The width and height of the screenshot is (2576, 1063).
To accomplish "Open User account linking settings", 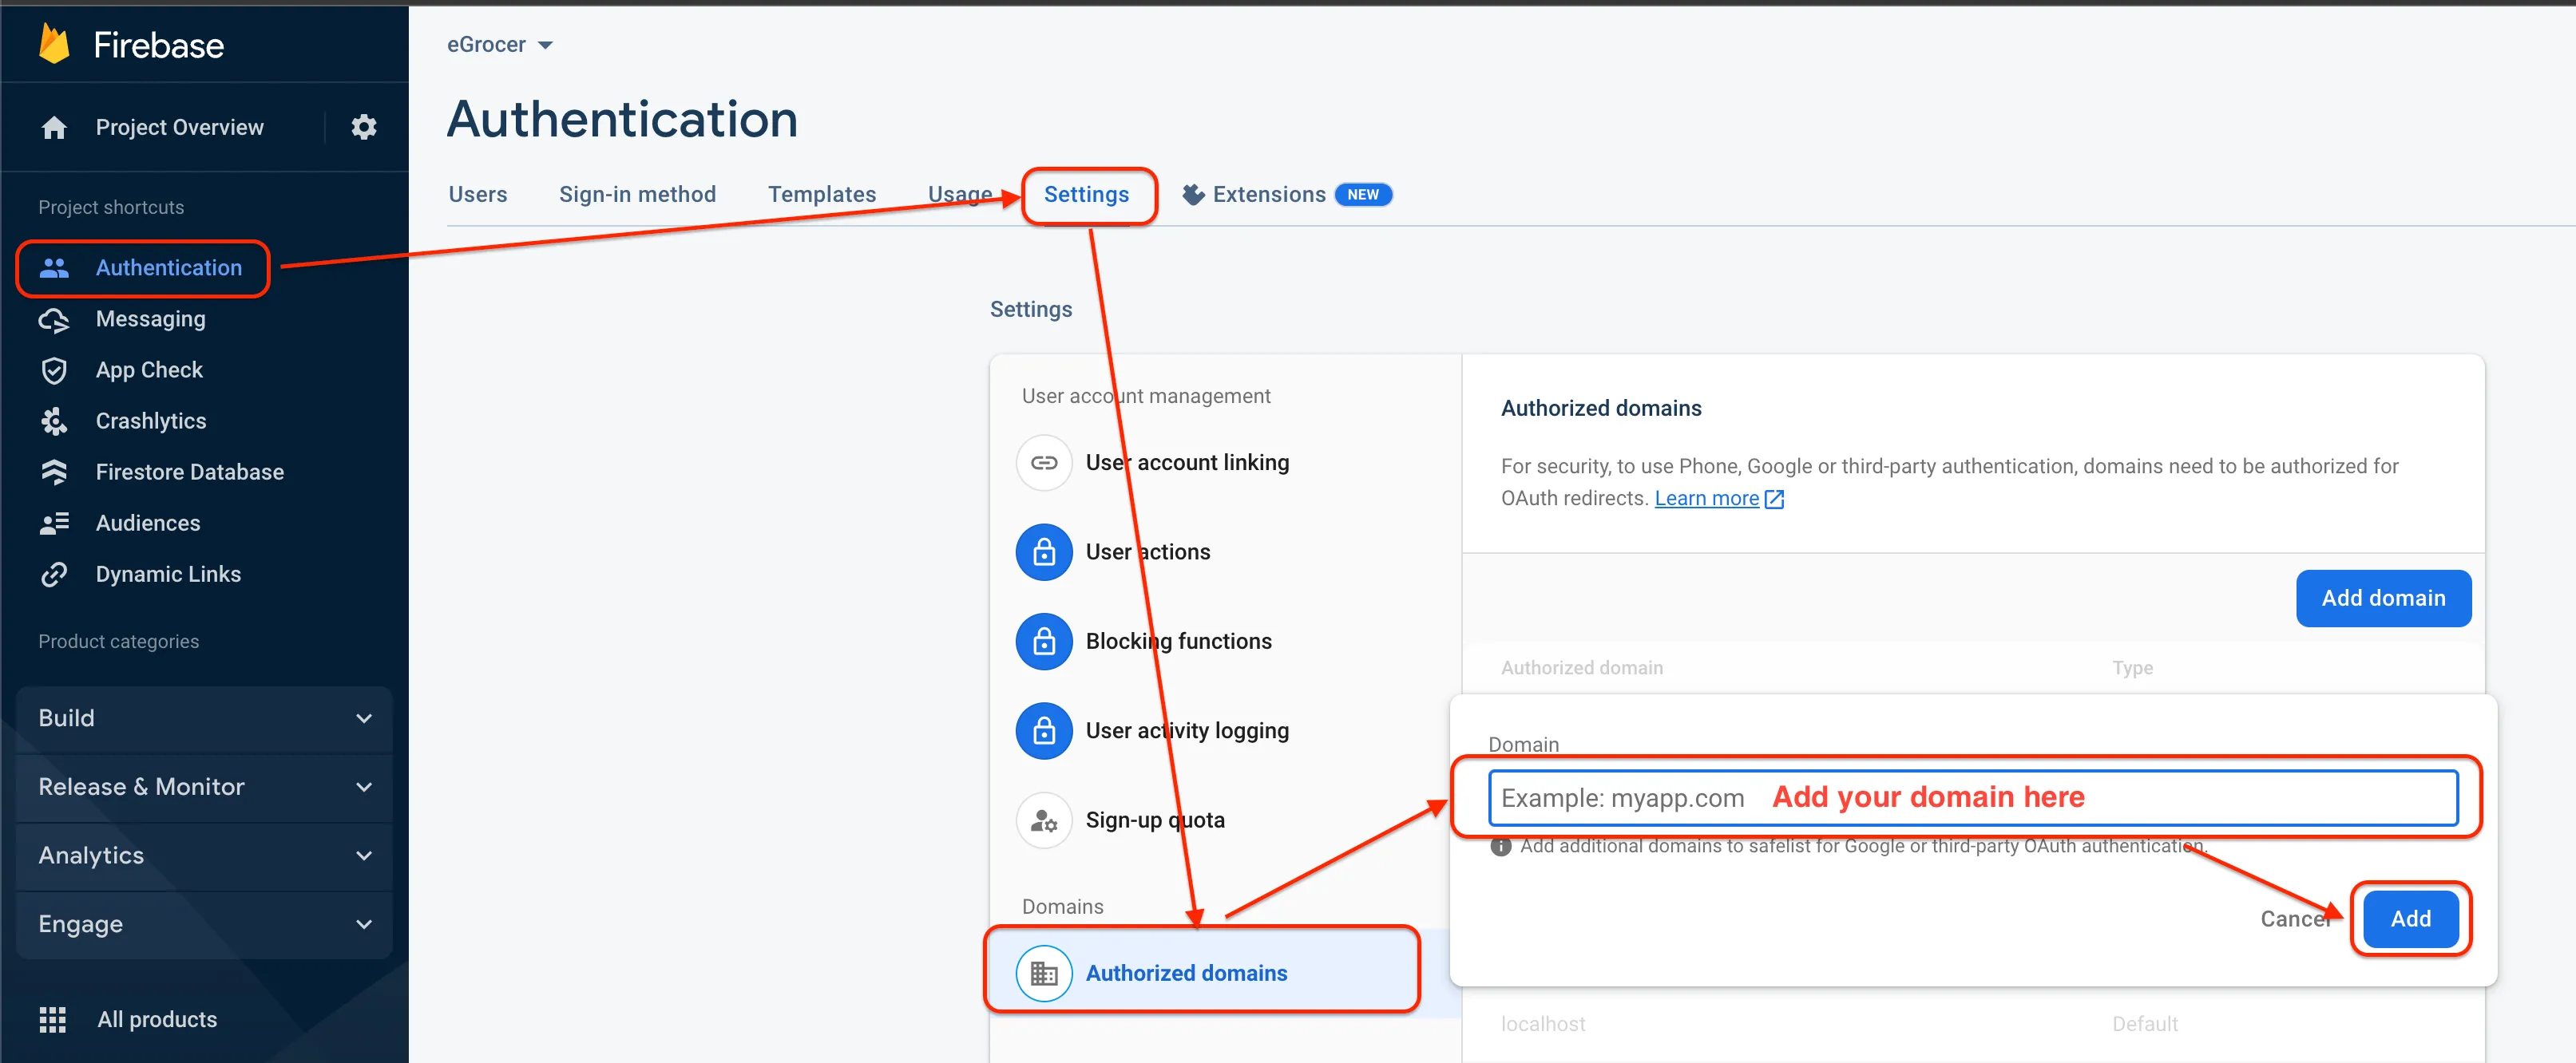I will click(x=1187, y=463).
